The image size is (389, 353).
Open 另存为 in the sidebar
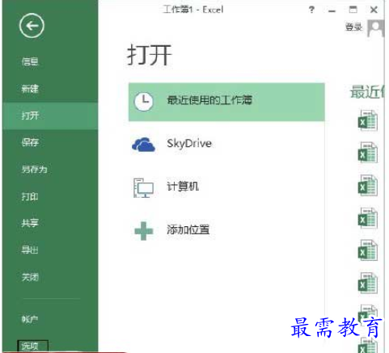pyautogui.click(x=34, y=170)
